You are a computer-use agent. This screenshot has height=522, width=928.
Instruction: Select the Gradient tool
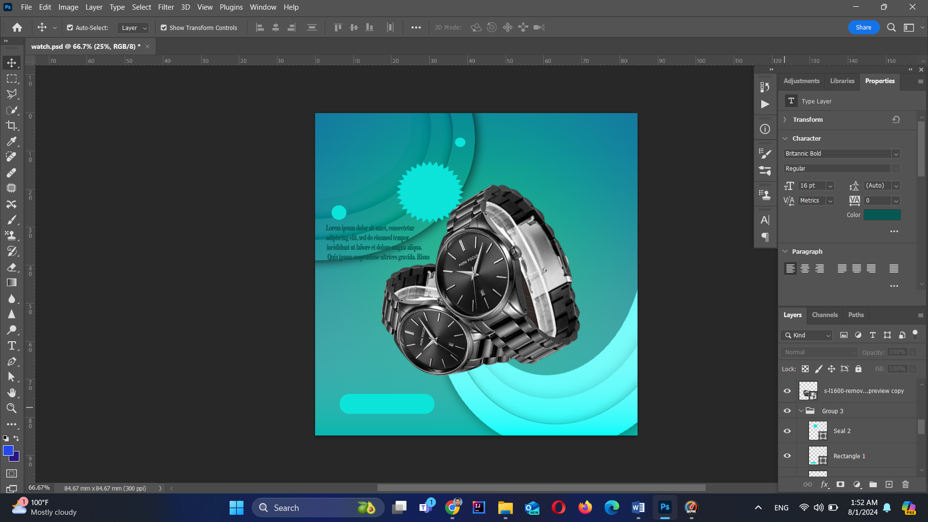[x=12, y=283]
